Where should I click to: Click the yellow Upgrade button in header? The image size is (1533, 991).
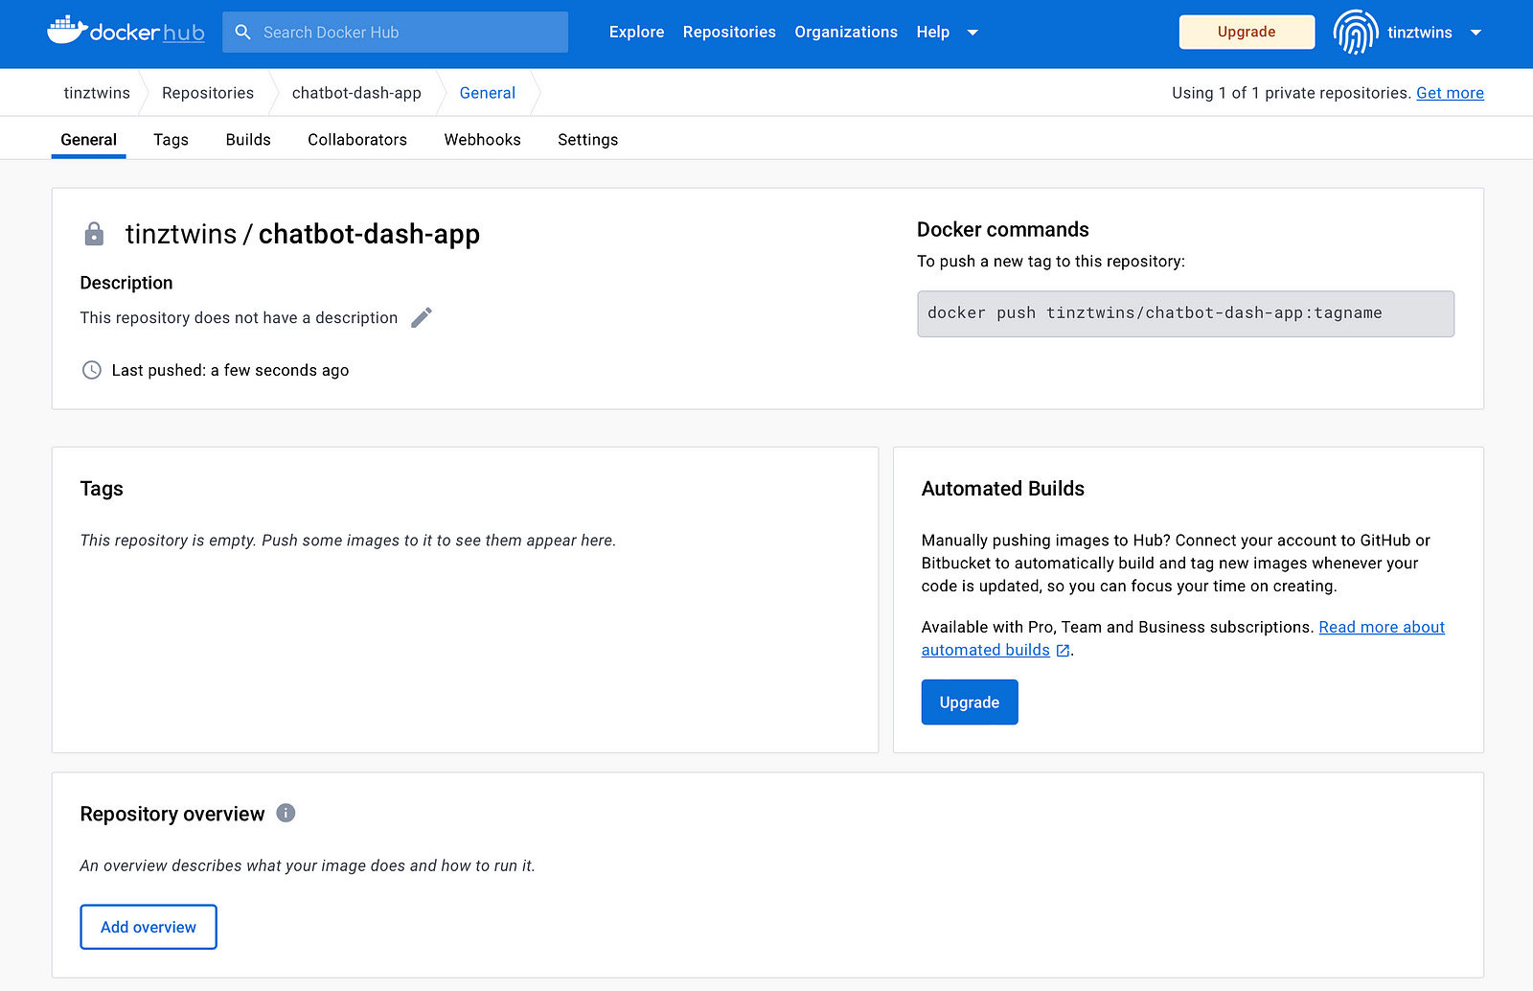click(x=1247, y=32)
